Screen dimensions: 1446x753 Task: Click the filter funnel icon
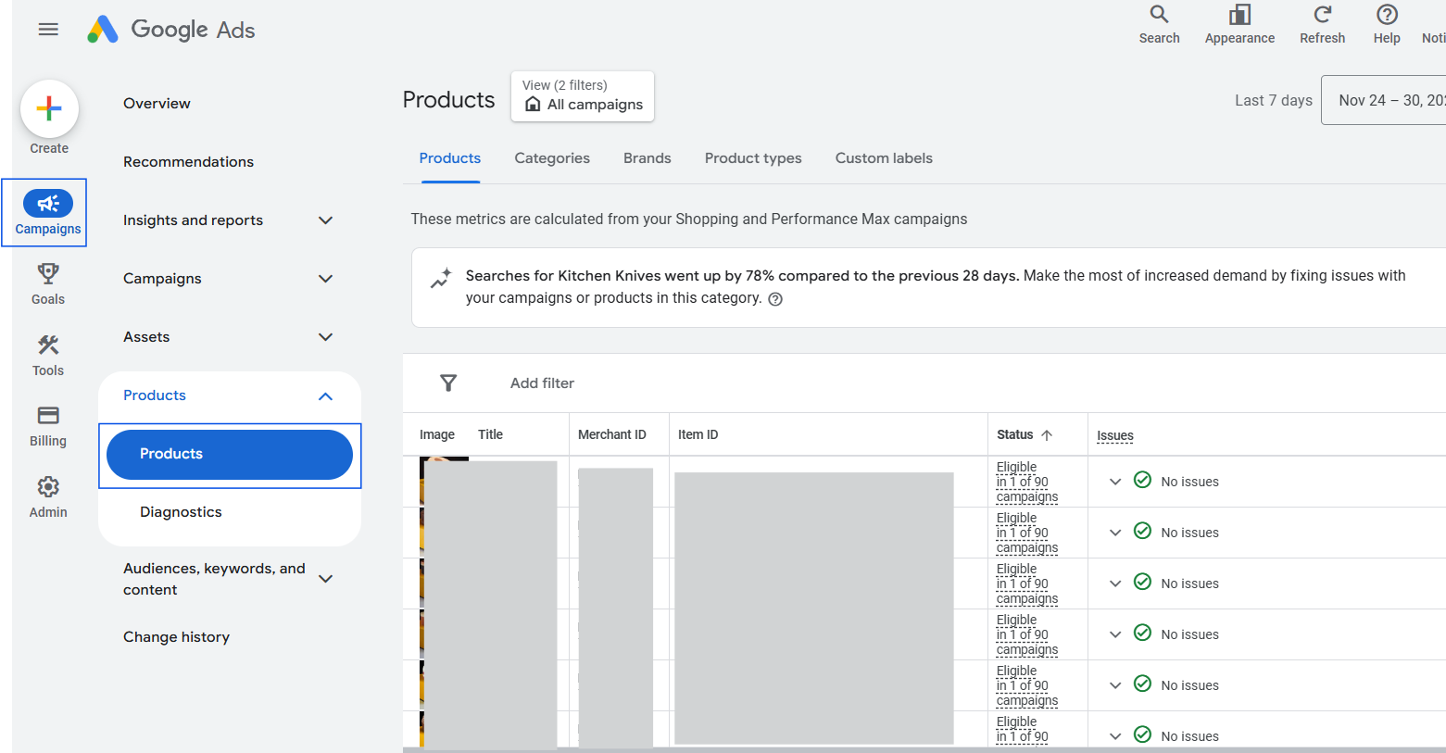click(x=448, y=383)
